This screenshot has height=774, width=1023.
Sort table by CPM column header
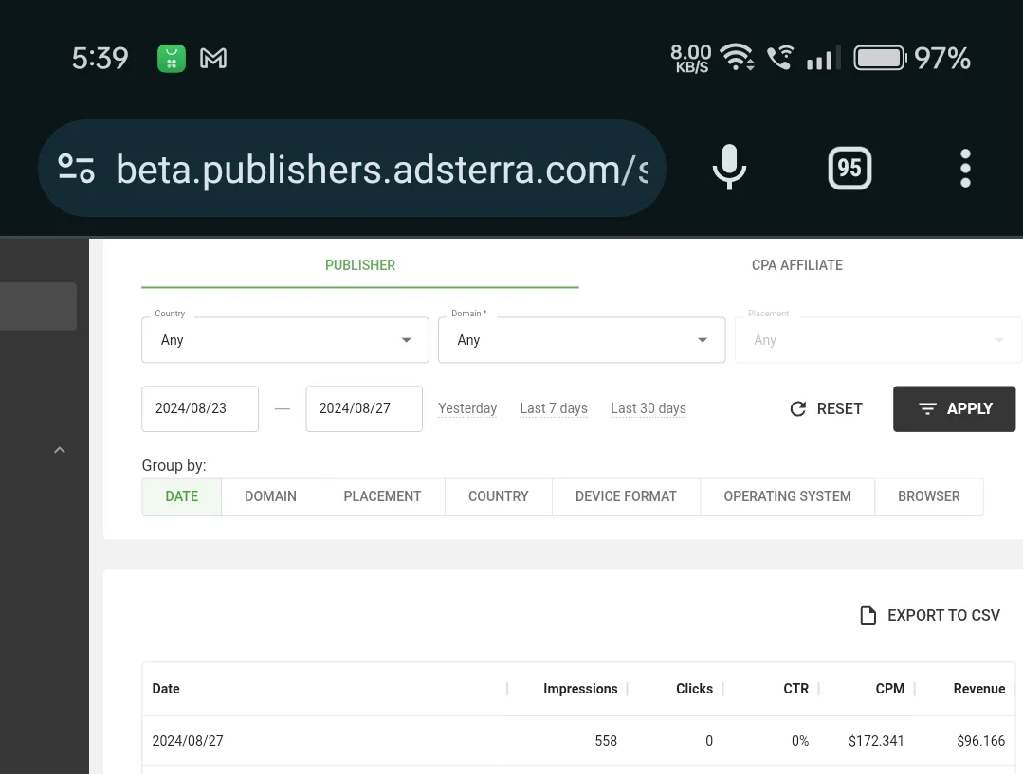890,689
